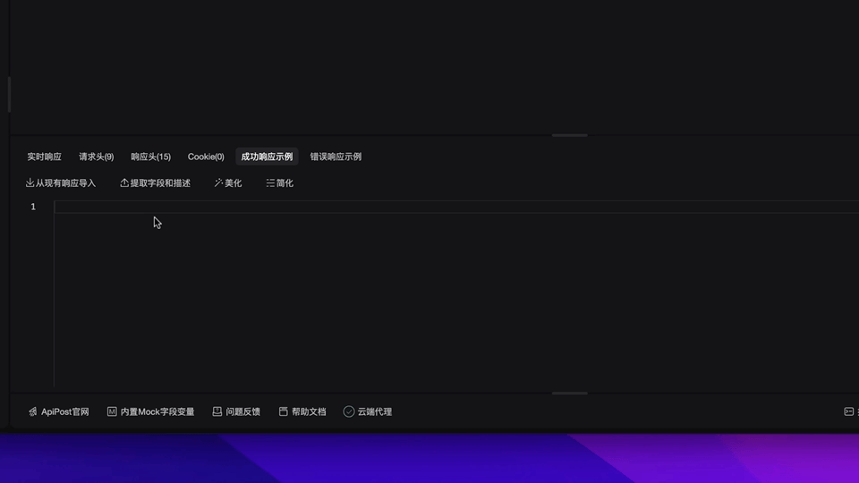Click the console icon at status bar right

(x=848, y=411)
